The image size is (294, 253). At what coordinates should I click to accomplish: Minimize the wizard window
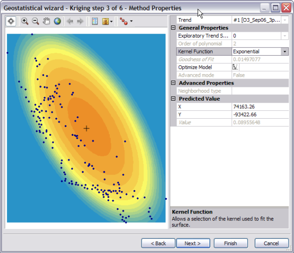[264, 8]
